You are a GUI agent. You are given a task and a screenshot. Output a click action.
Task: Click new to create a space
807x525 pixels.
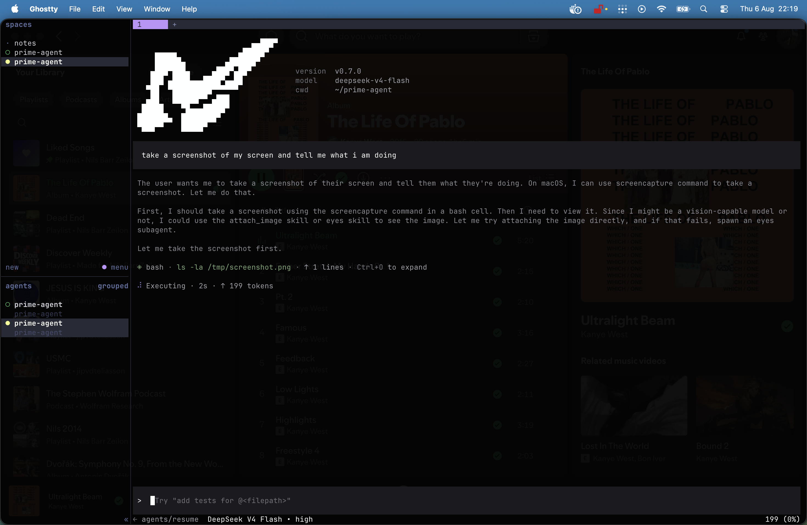(12, 267)
